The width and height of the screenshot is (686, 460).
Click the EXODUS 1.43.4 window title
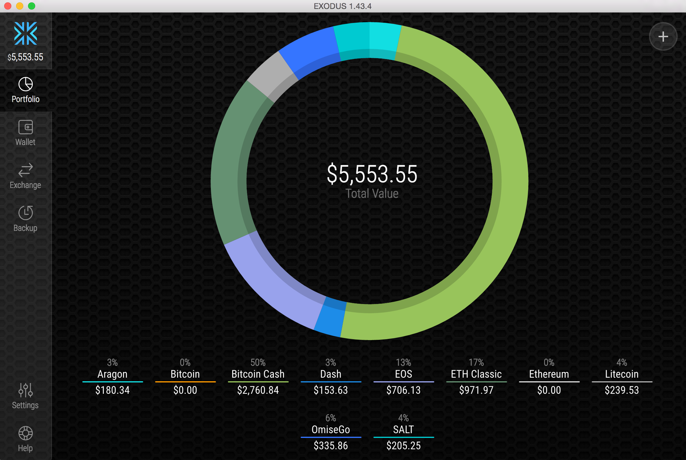[342, 6]
